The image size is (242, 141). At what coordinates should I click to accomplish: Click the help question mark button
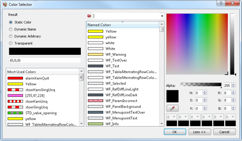pyautogui.click(x=221, y=3)
